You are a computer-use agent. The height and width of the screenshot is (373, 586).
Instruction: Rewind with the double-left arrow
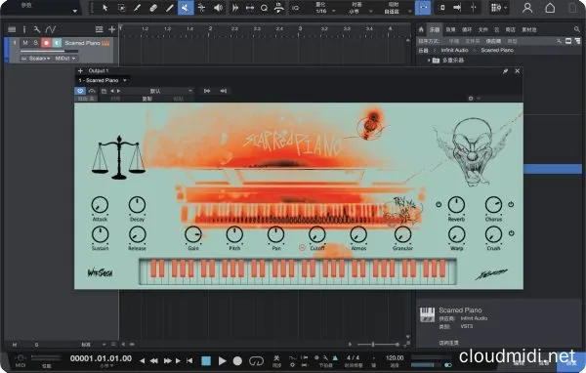[153, 360]
